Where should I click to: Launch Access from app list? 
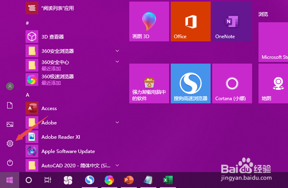tap(73, 108)
